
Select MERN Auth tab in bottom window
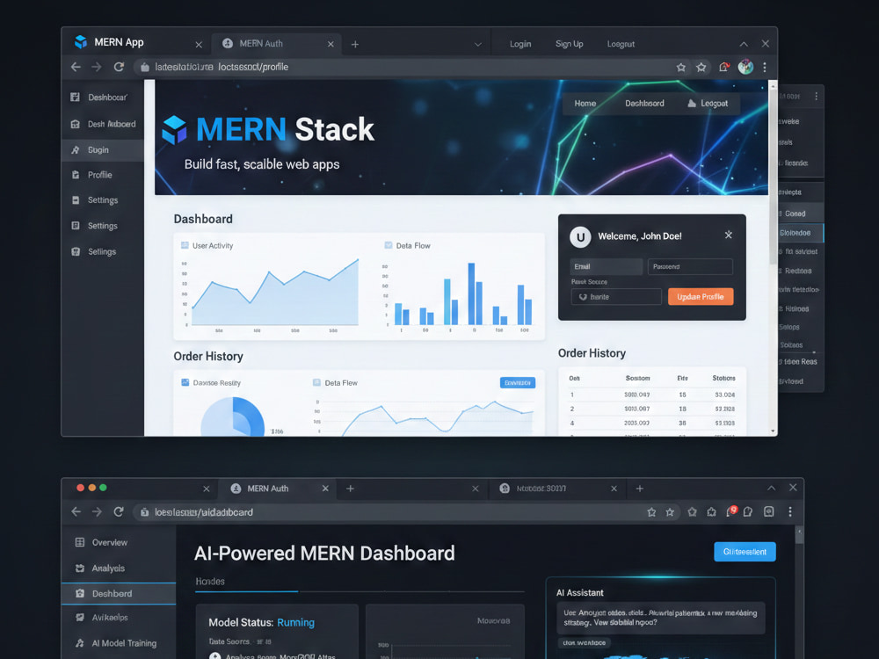pyautogui.click(x=279, y=489)
